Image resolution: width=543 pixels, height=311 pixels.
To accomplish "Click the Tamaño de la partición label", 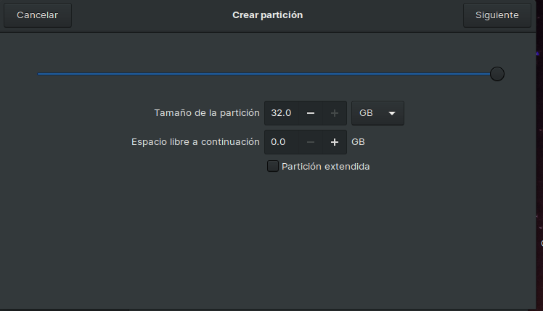I will (206, 113).
